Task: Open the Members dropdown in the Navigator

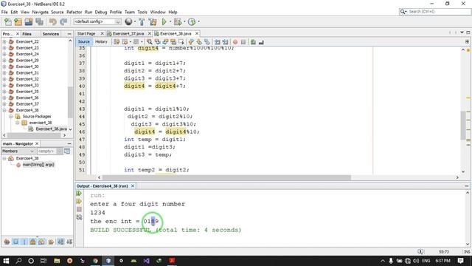Action: click(x=18, y=151)
